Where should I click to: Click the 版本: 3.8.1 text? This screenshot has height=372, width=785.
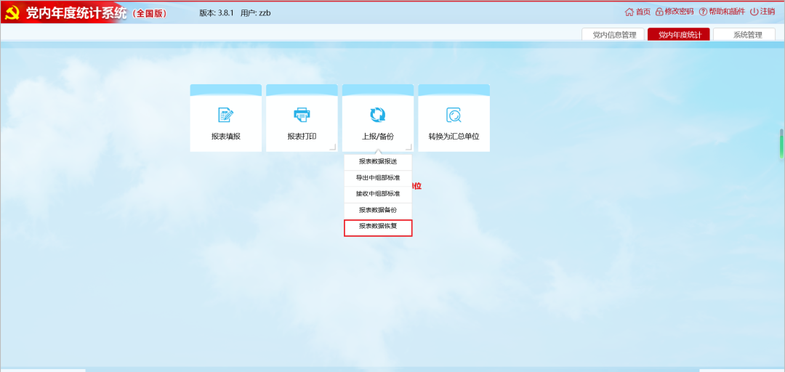point(217,14)
